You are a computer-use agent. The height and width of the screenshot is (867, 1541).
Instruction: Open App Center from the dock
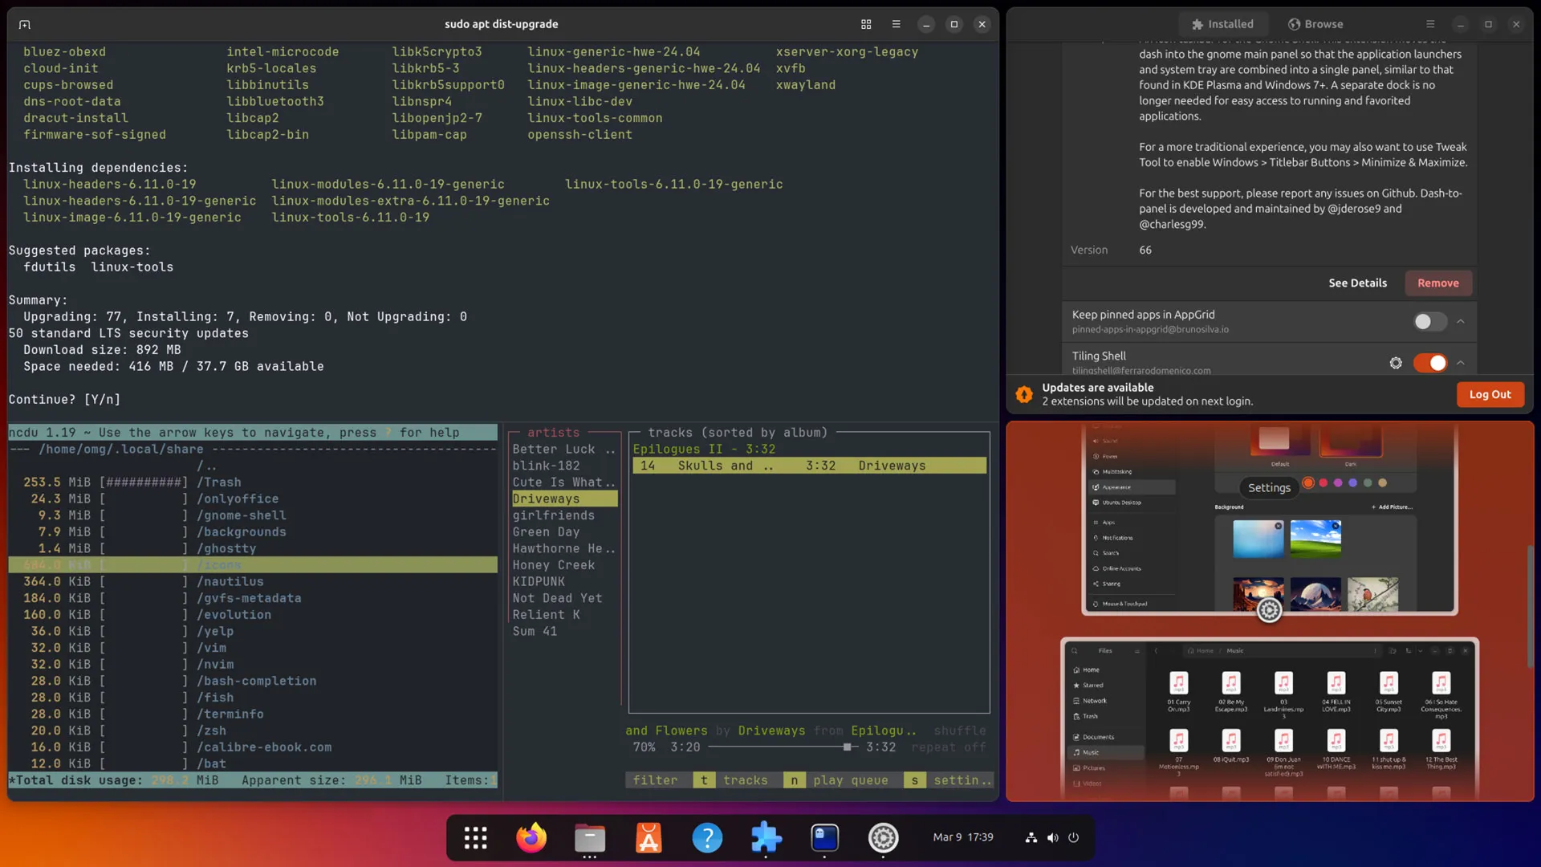click(x=649, y=838)
